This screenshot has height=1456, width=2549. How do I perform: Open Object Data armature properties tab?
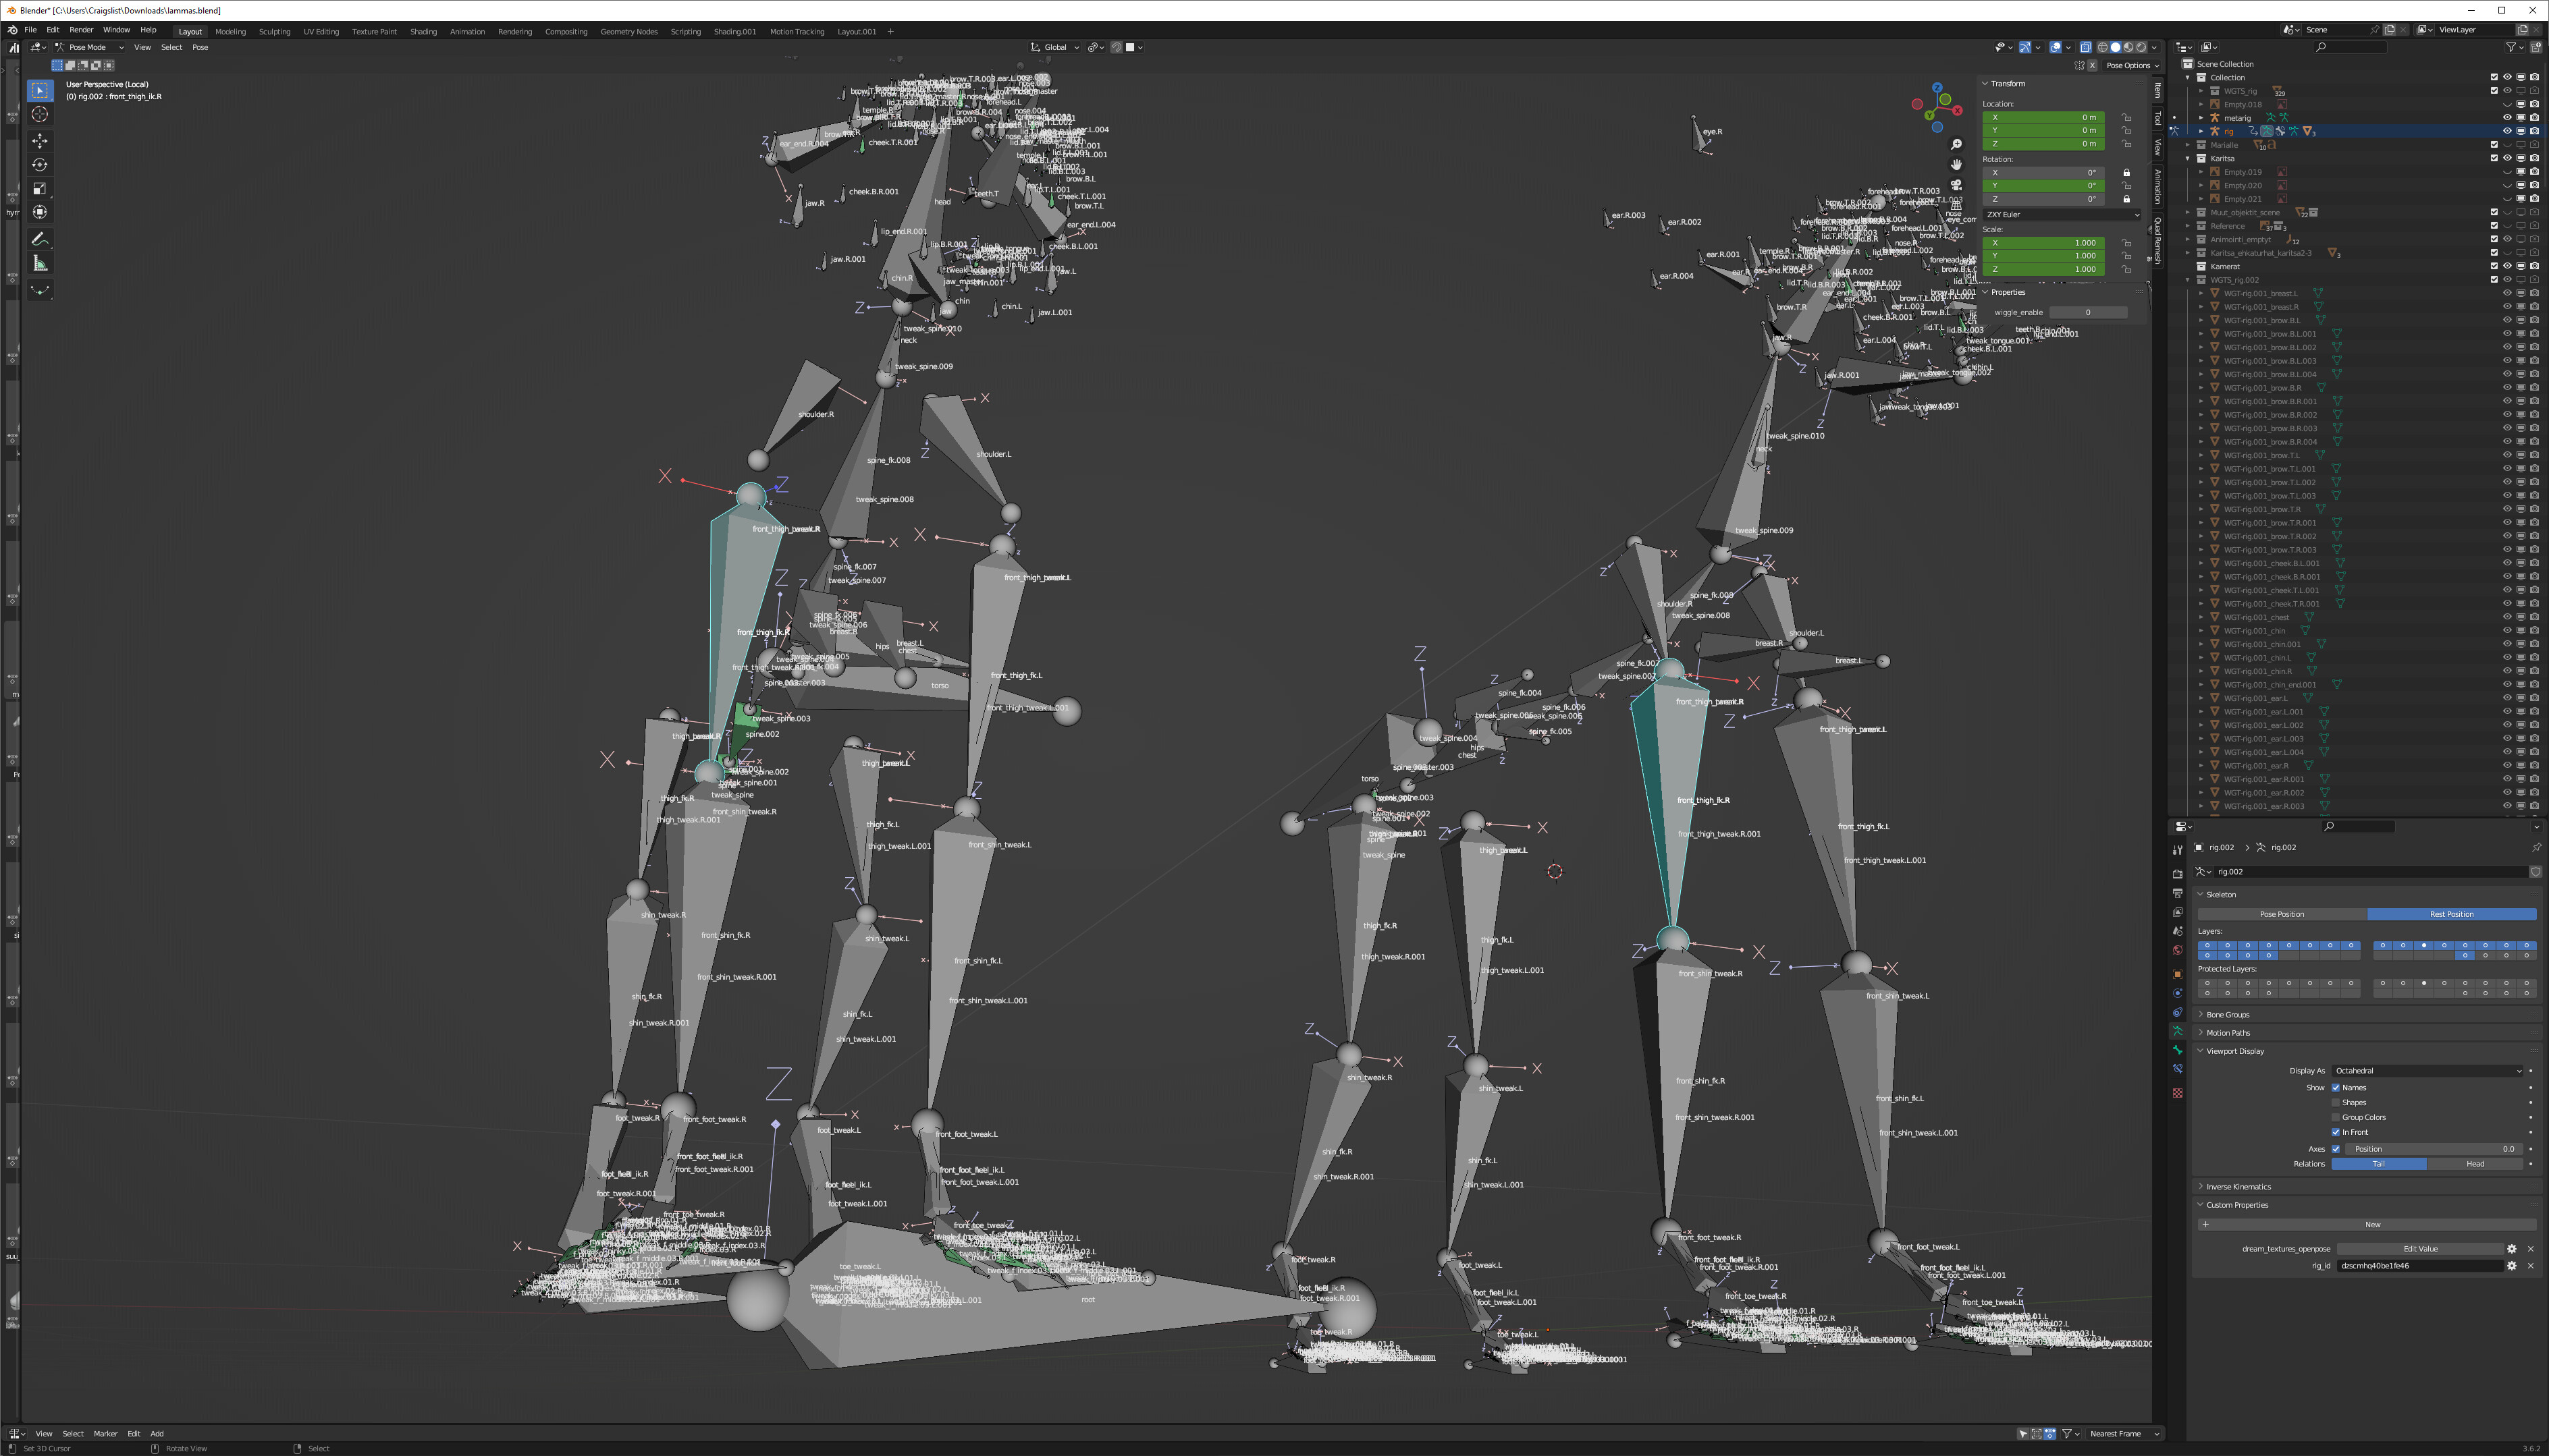(x=2177, y=1031)
